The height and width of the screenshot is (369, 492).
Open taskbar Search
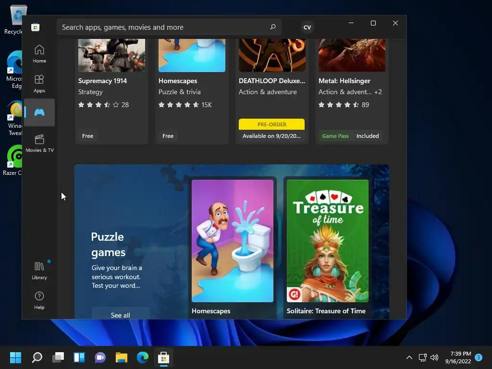(37, 357)
